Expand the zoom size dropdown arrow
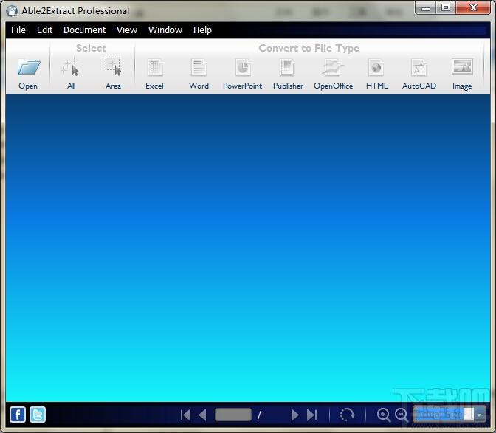 [x=480, y=415]
